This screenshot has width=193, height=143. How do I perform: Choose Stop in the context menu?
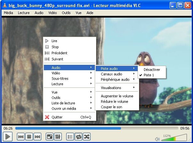tap(69, 47)
